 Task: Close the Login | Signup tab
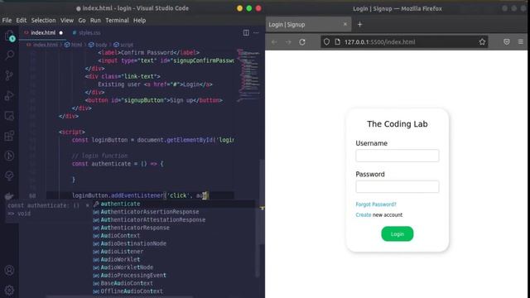point(344,24)
